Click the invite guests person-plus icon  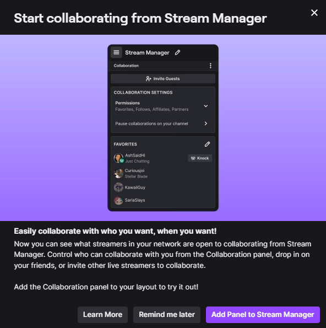148,79
